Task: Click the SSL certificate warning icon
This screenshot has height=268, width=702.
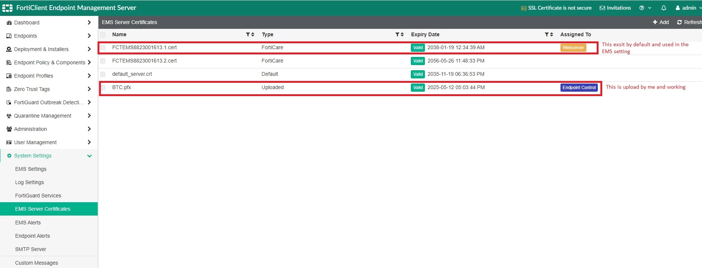Action: (524, 8)
